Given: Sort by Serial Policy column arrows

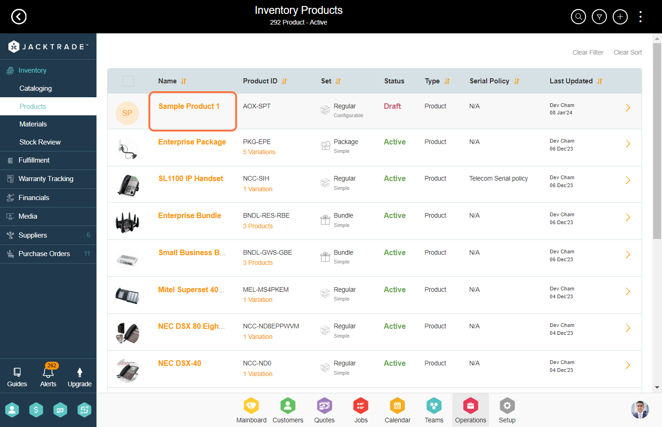Looking at the screenshot, I should (x=517, y=81).
